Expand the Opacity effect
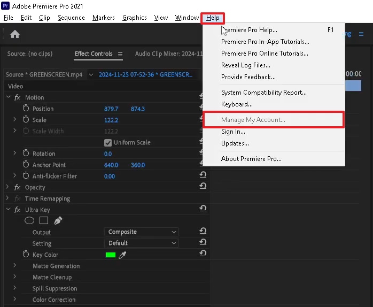 coord(7,187)
